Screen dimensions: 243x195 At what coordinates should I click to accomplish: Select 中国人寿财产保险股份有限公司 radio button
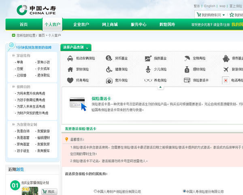click(x=95, y=191)
